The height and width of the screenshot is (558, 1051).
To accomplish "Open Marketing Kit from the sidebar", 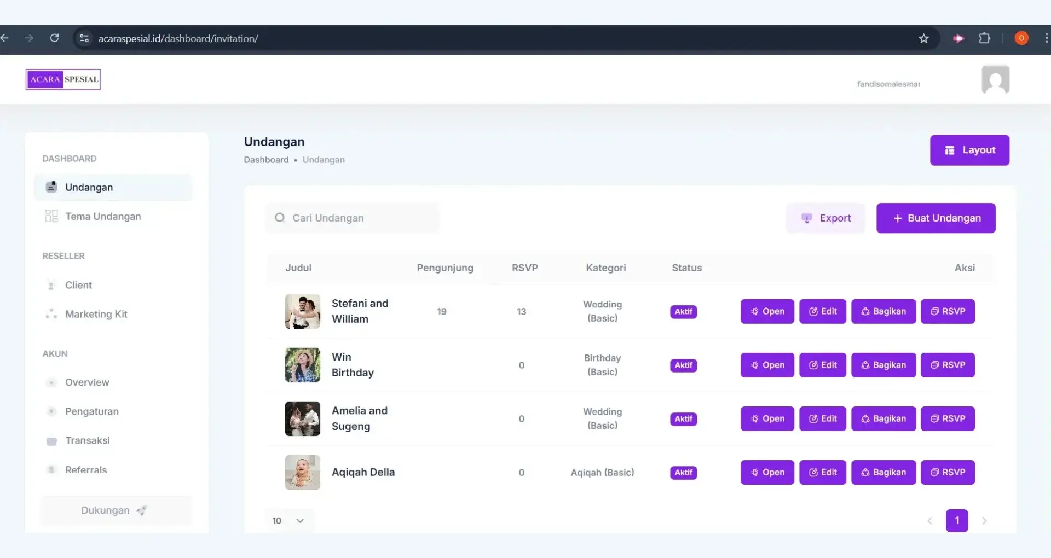I will coord(96,314).
